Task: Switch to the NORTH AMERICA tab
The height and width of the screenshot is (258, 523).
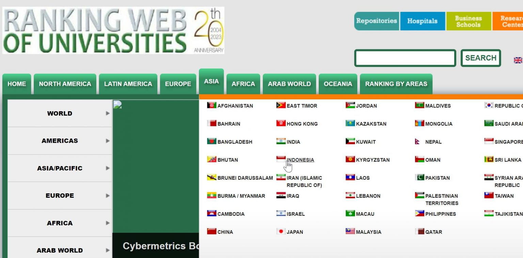Action: tap(65, 84)
